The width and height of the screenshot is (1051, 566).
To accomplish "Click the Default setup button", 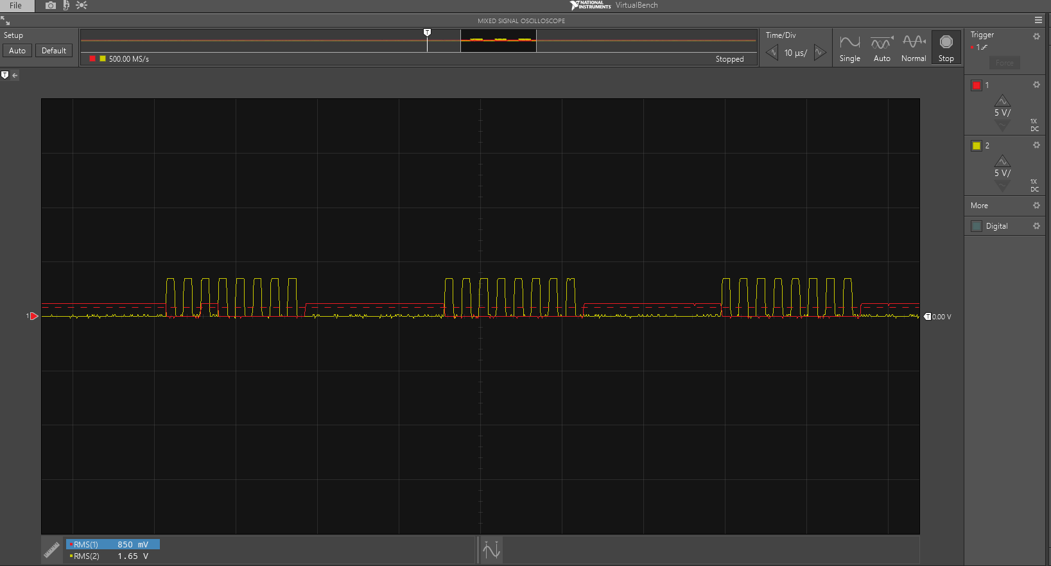I will (x=54, y=51).
